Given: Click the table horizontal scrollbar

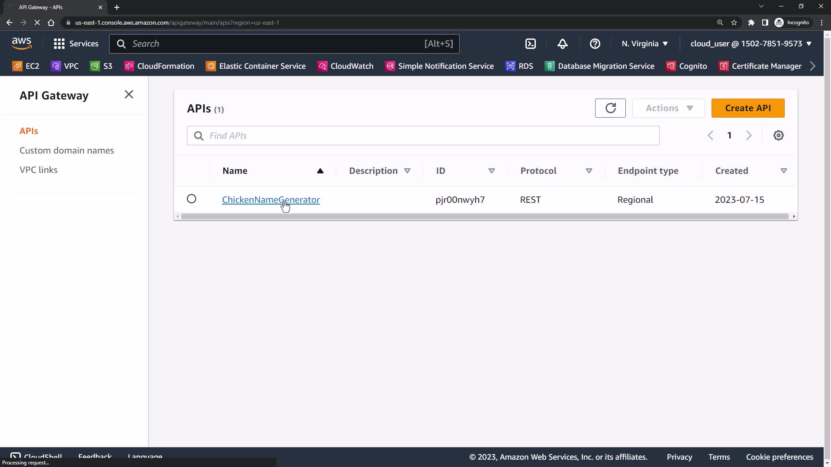Looking at the screenshot, I should [x=485, y=217].
